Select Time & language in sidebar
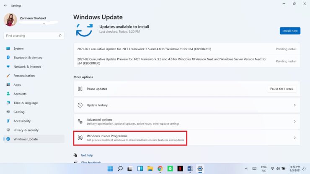The width and height of the screenshot is (310, 174). pos(34,103)
